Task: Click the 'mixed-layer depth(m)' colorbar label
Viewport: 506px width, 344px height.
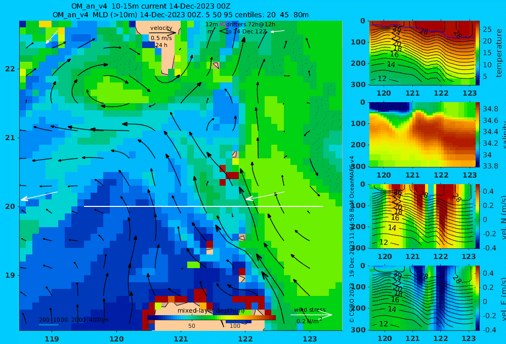Action: click(x=211, y=311)
